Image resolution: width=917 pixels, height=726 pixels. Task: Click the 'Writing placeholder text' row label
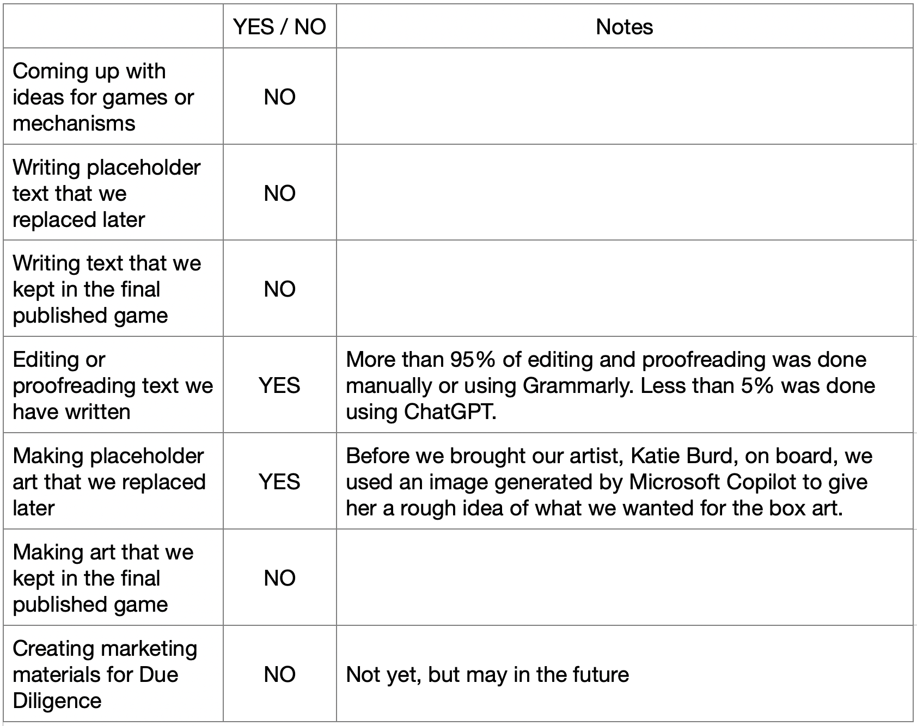point(113,193)
